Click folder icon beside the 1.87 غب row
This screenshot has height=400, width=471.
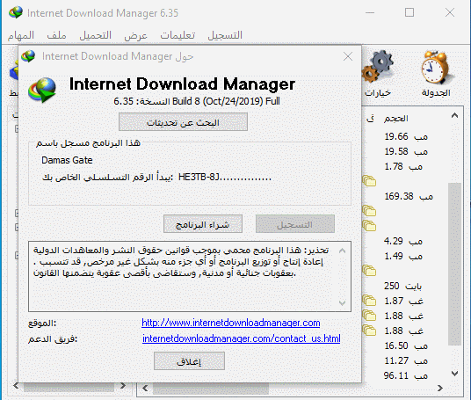[369, 301]
